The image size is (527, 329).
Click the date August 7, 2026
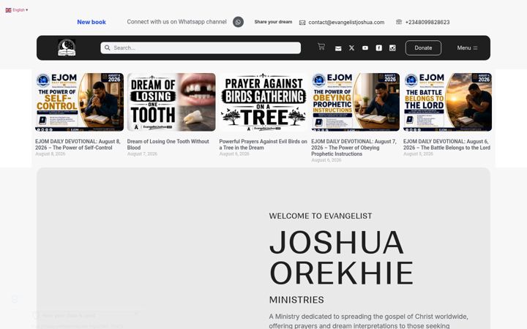[142, 154]
